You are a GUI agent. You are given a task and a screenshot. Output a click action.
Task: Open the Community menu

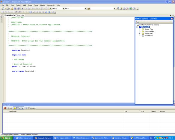51,5
